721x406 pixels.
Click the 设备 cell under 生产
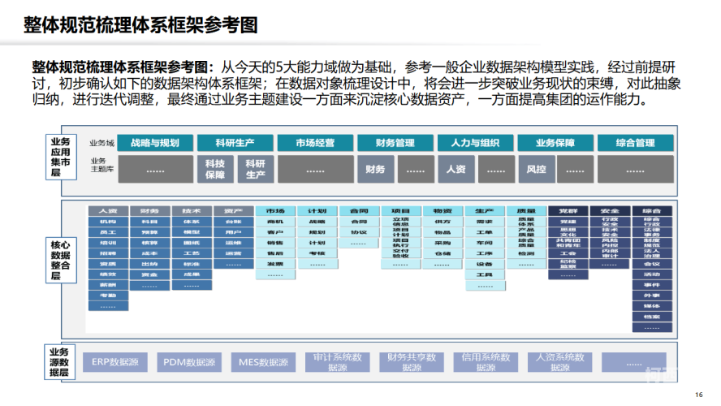point(485,264)
